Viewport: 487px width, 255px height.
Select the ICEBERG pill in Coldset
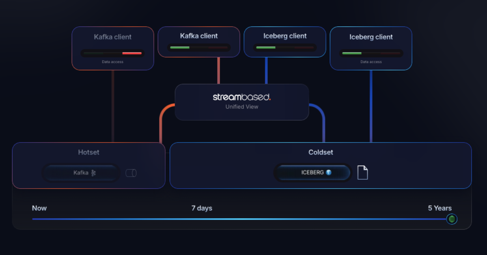[x=312, y=172]
